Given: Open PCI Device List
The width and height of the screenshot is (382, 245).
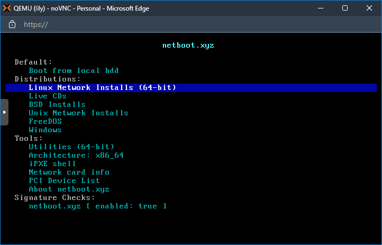Looking at the screenshot, I should [x=64, y=180].
